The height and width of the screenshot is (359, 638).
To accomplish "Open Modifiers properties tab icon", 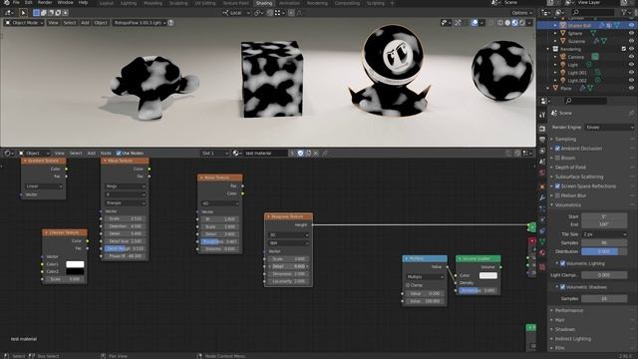I will [x=542, y=197].
